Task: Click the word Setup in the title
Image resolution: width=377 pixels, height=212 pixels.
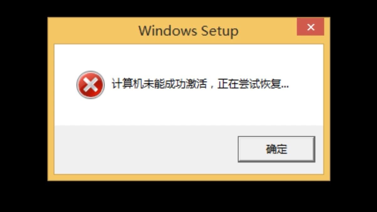Action: pyautogui.click(x=220, y=31)
